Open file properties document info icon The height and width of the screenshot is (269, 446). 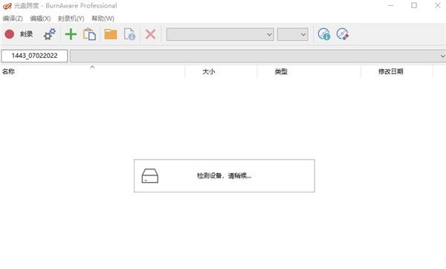(129, 34)
